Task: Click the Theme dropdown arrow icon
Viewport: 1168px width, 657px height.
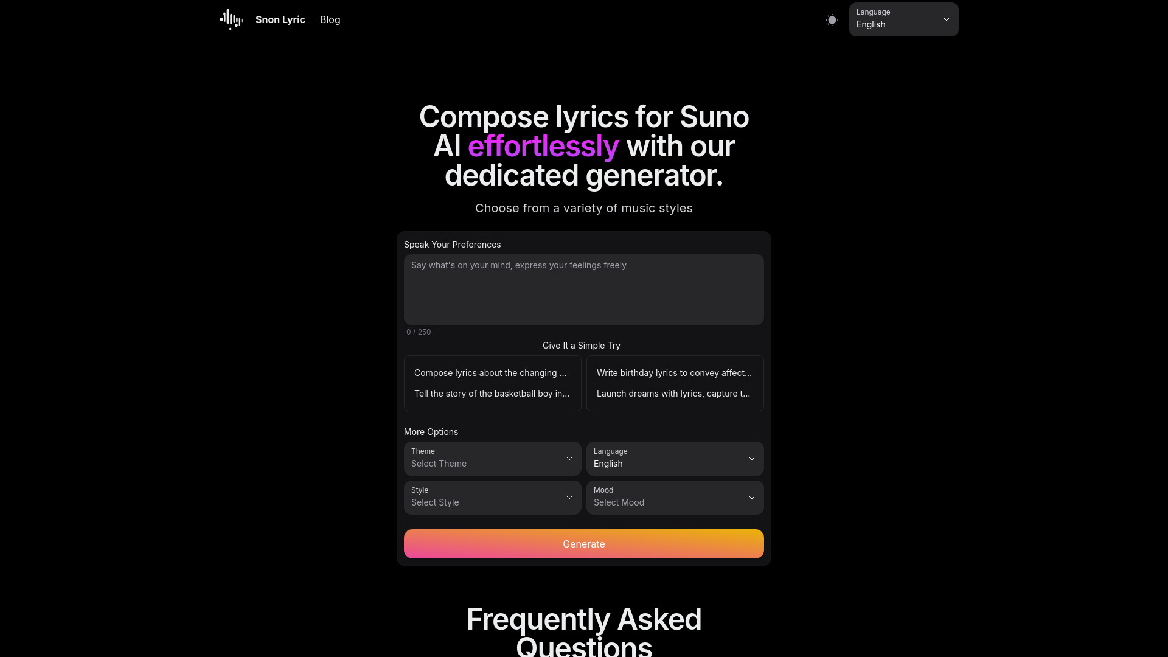Action: tap(569, 458)
